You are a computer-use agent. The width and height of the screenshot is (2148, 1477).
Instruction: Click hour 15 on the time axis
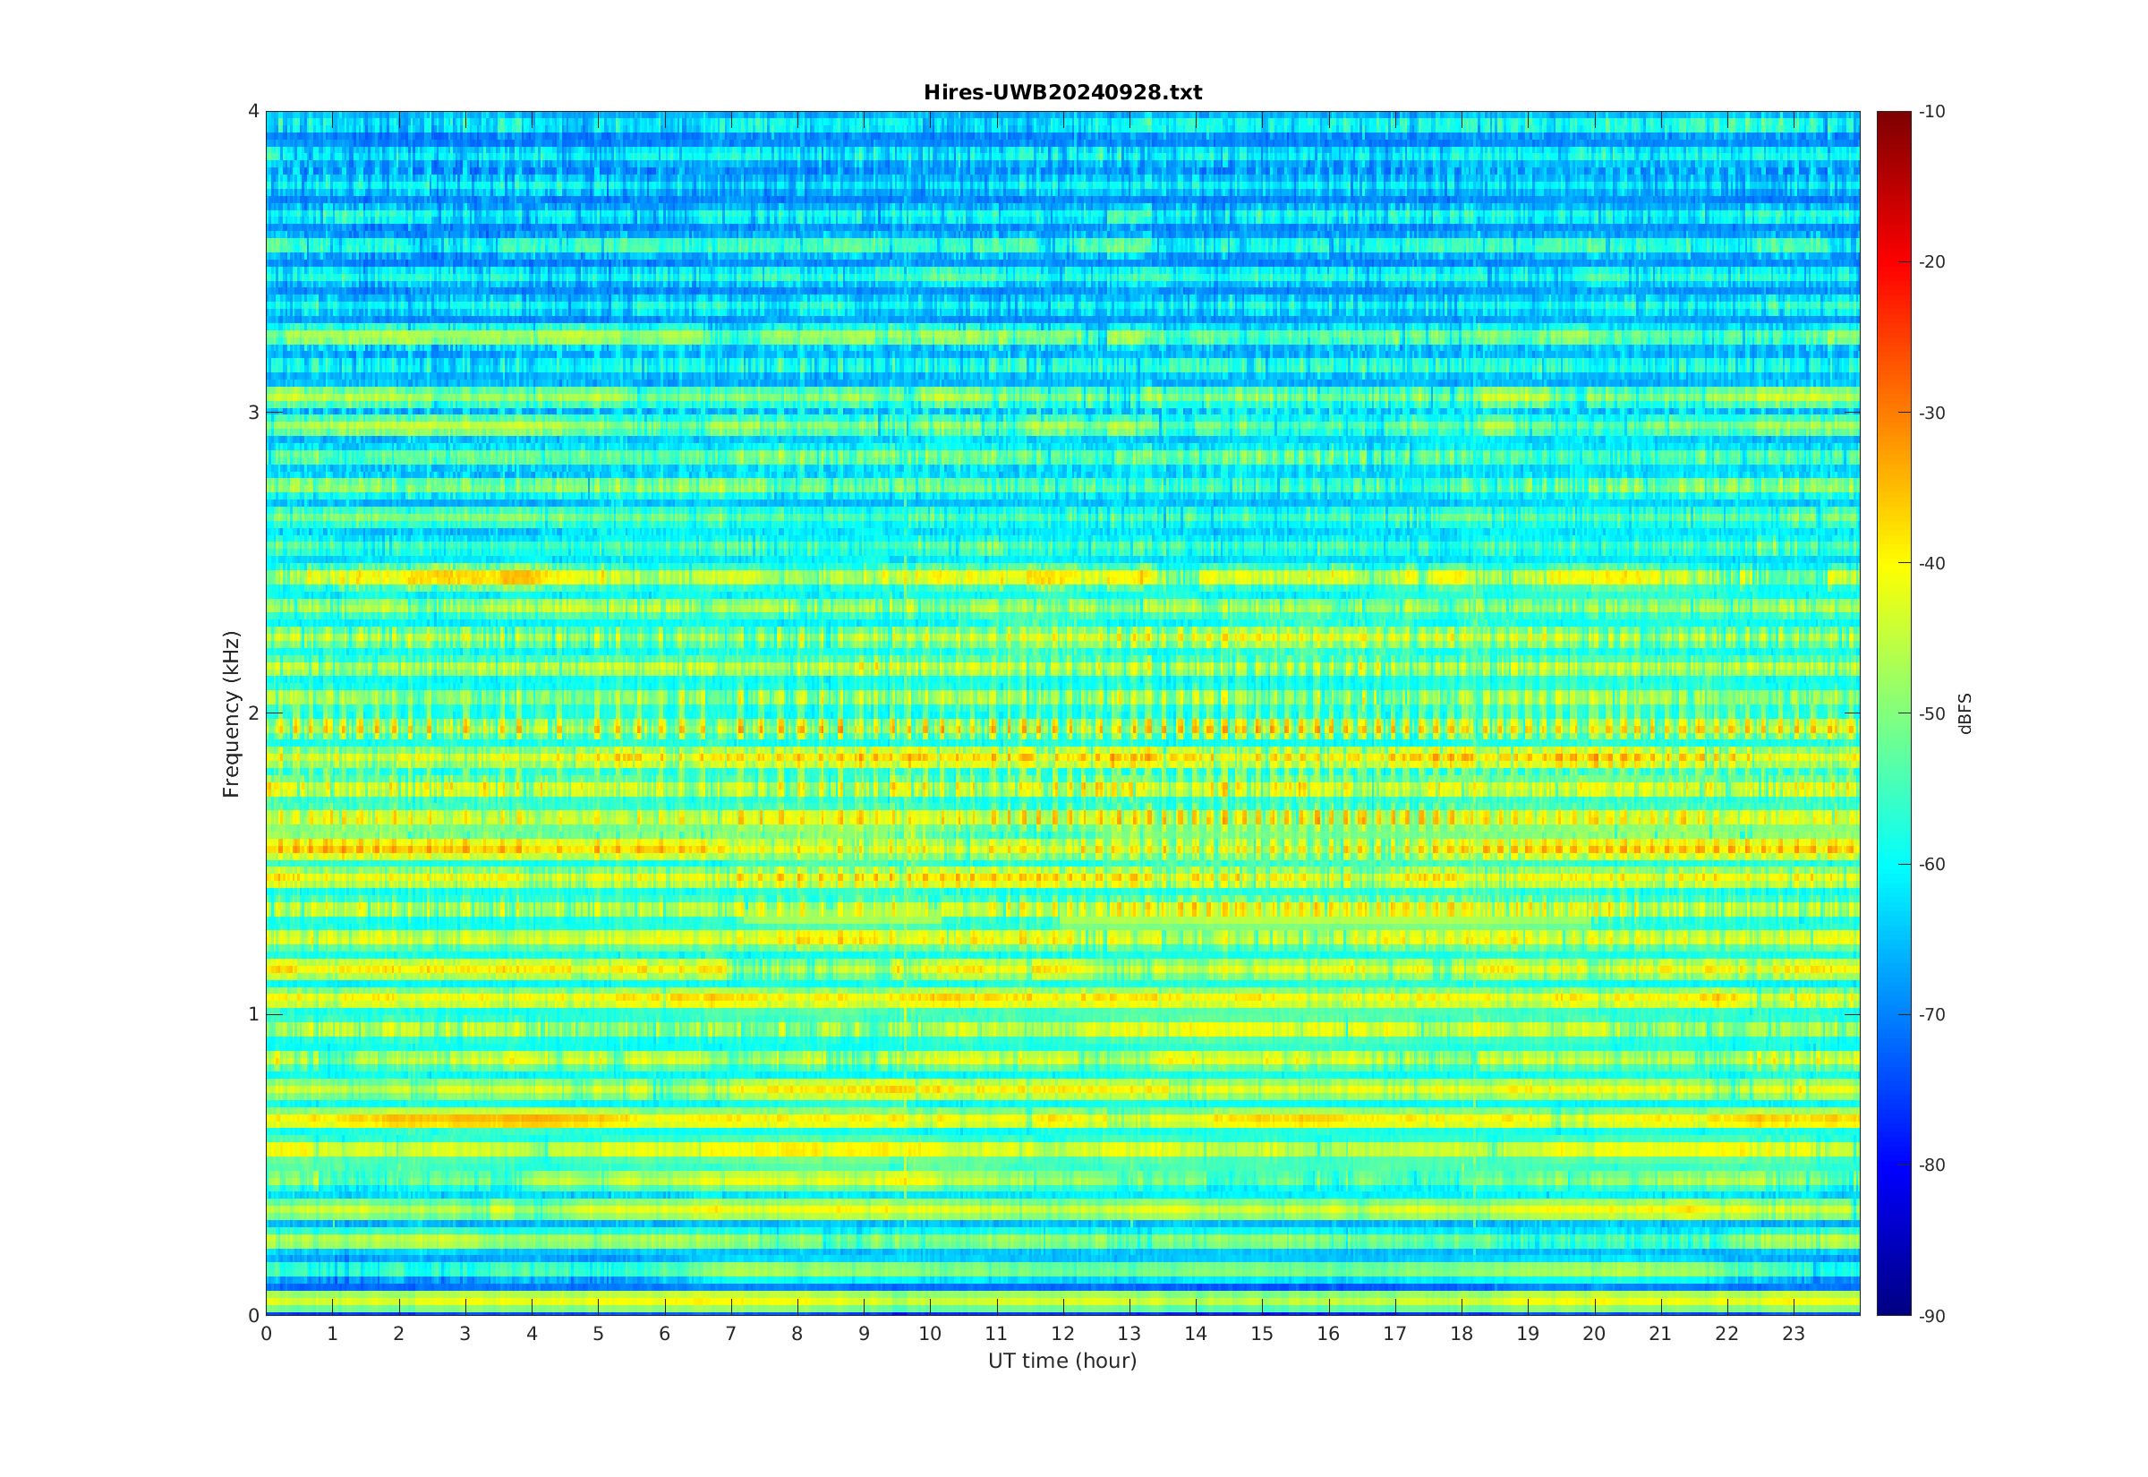tap(1262, 1334)
